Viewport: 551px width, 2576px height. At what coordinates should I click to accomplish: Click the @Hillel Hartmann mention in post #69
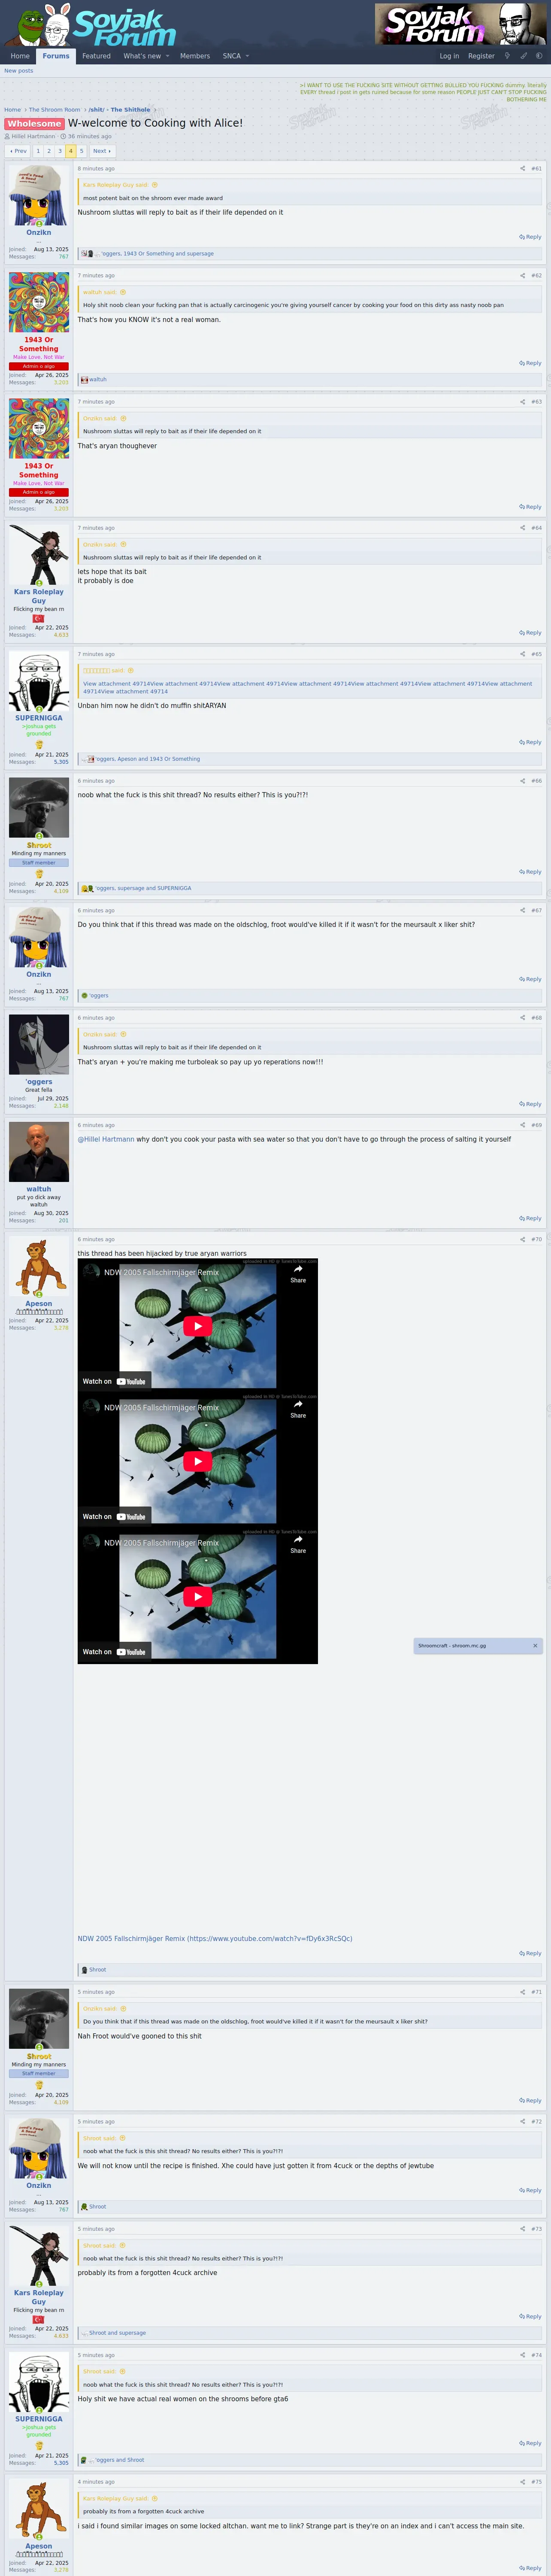[106, 1139]
